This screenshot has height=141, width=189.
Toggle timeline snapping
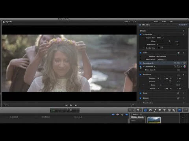tap(127, 115)
